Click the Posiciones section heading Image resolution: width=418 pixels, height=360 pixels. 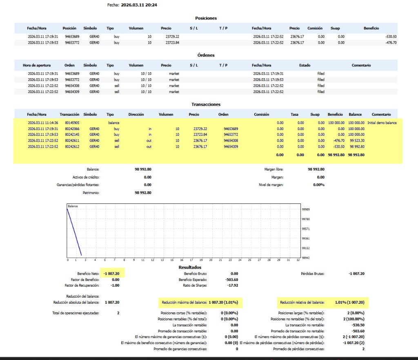[206, 18]
